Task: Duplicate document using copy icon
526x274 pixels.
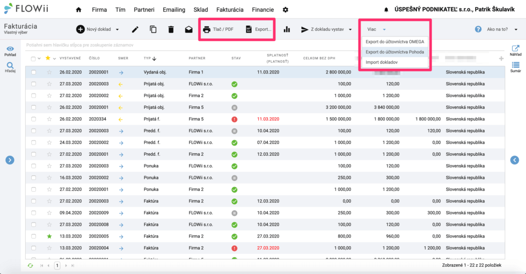Action: tap(153, 29)
